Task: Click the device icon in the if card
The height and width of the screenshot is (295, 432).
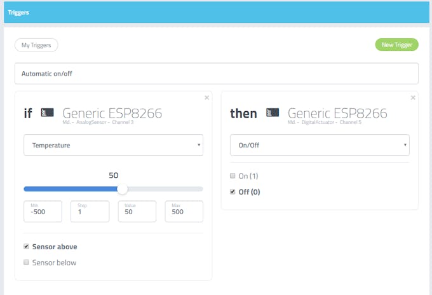Action: [x=47, y=113]
